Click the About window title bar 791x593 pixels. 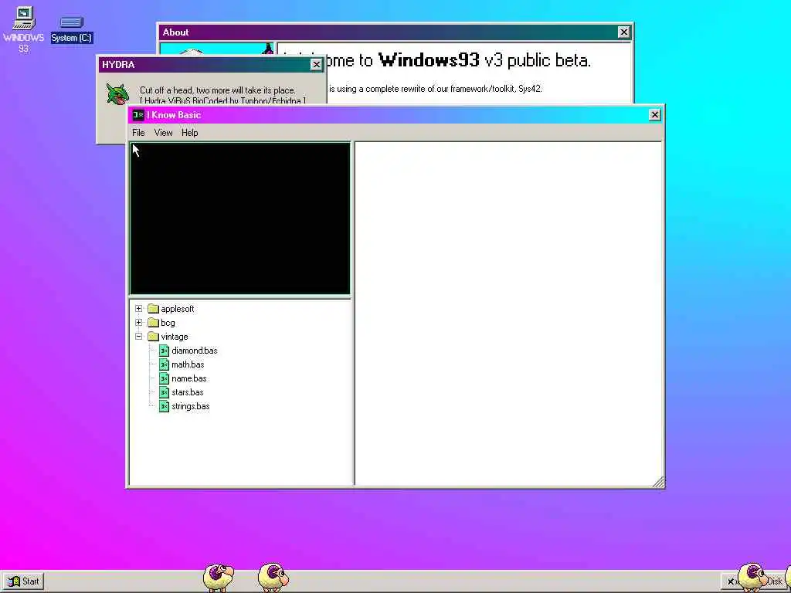tap(395, 32)
